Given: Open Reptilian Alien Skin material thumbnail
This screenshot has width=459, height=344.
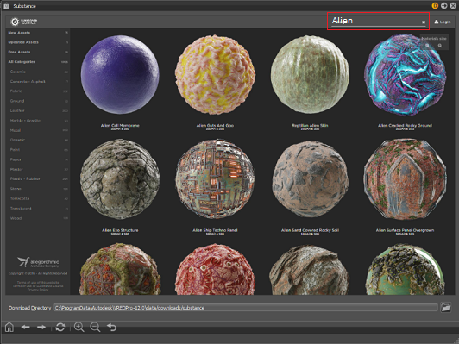Looking at the screenshot, I should point(310,75).
